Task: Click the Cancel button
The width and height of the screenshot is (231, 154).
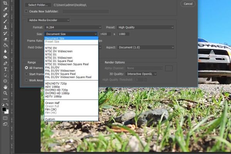Action: [188, 4]
